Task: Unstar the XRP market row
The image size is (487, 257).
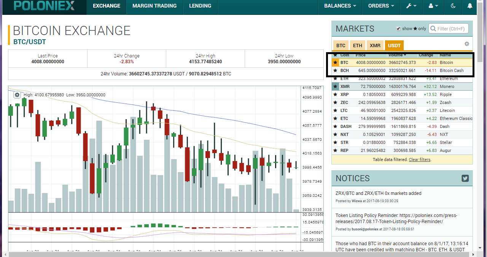Action: [335, 94]
